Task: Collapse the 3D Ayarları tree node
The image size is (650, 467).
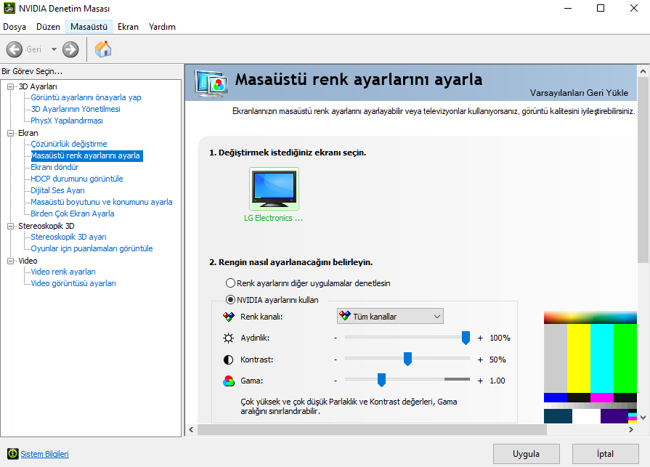Action: click(x=10, y=86)
